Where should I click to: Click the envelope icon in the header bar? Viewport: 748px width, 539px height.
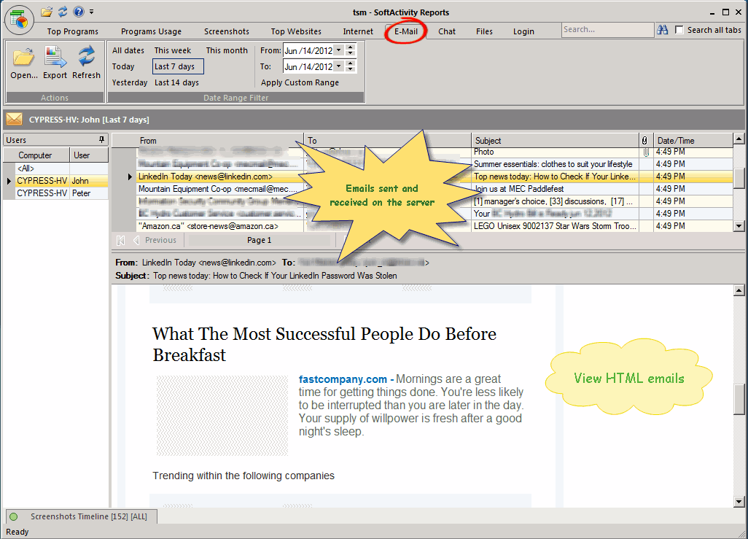15,119
